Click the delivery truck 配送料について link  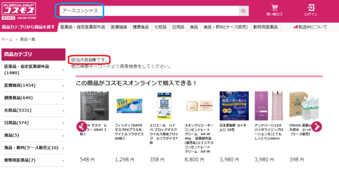point(310,27)
